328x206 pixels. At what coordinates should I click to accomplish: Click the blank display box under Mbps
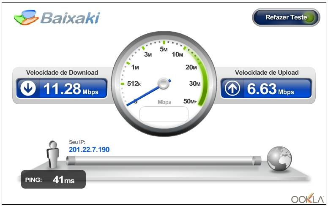pos(164,114)
